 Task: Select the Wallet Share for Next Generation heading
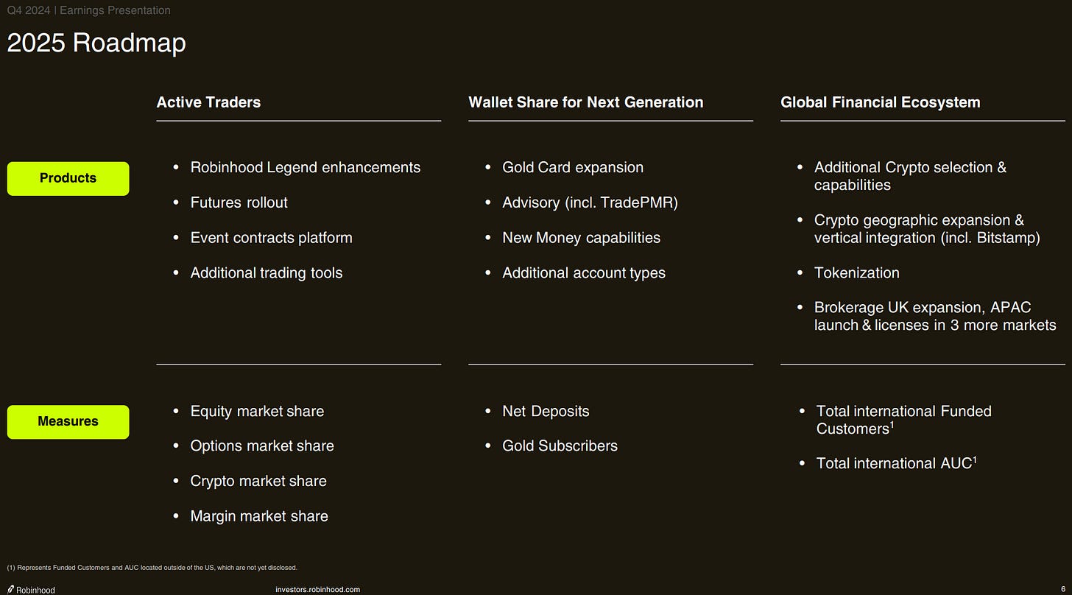tap(585, 102)
